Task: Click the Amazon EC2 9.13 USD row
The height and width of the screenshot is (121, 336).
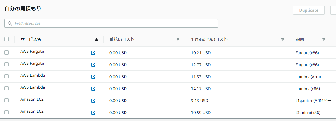Action: 199,101
